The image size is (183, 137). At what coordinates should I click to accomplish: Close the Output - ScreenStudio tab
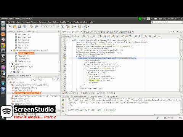pos(117,97)
